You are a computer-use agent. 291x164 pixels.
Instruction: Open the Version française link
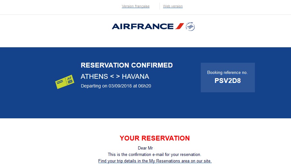pyautogui.click(x=135, y=6)
